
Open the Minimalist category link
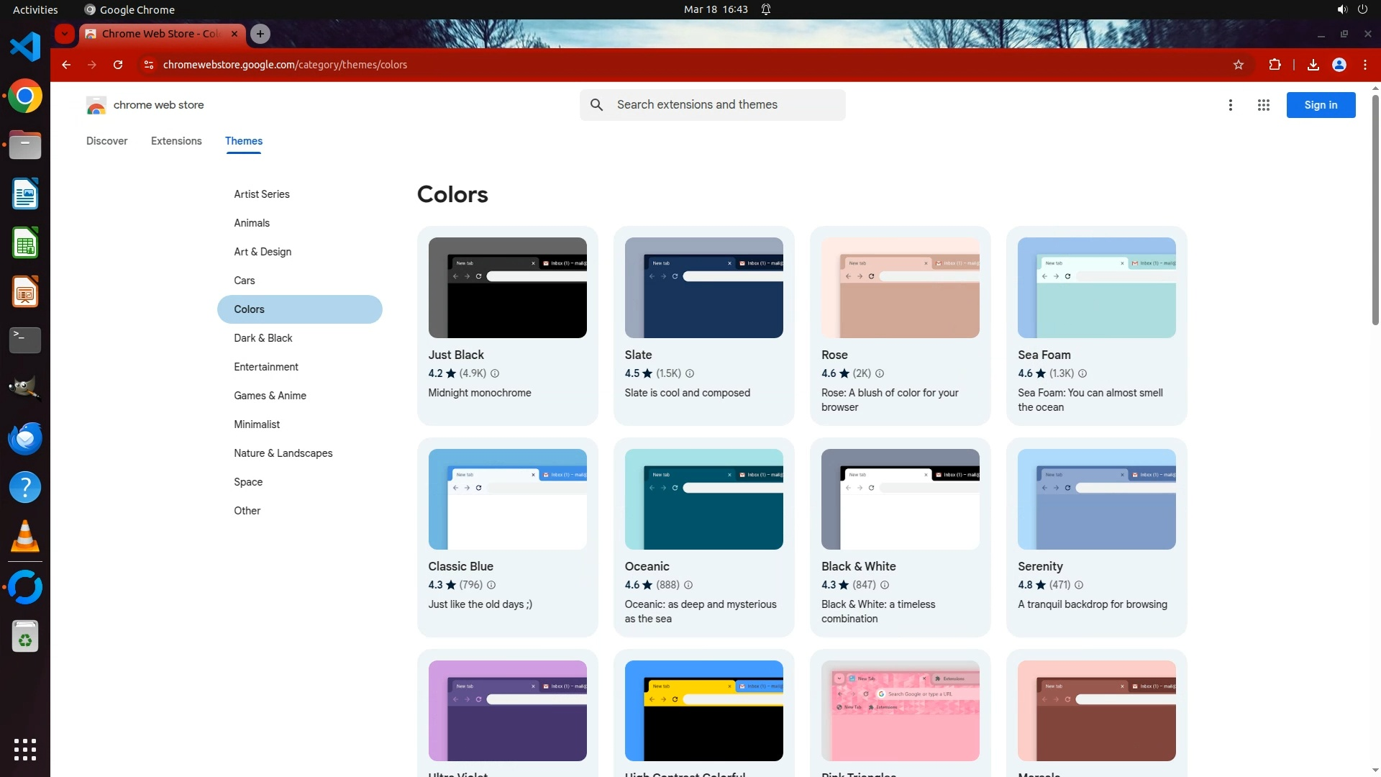pyautogui.click(x=257, y=424)
